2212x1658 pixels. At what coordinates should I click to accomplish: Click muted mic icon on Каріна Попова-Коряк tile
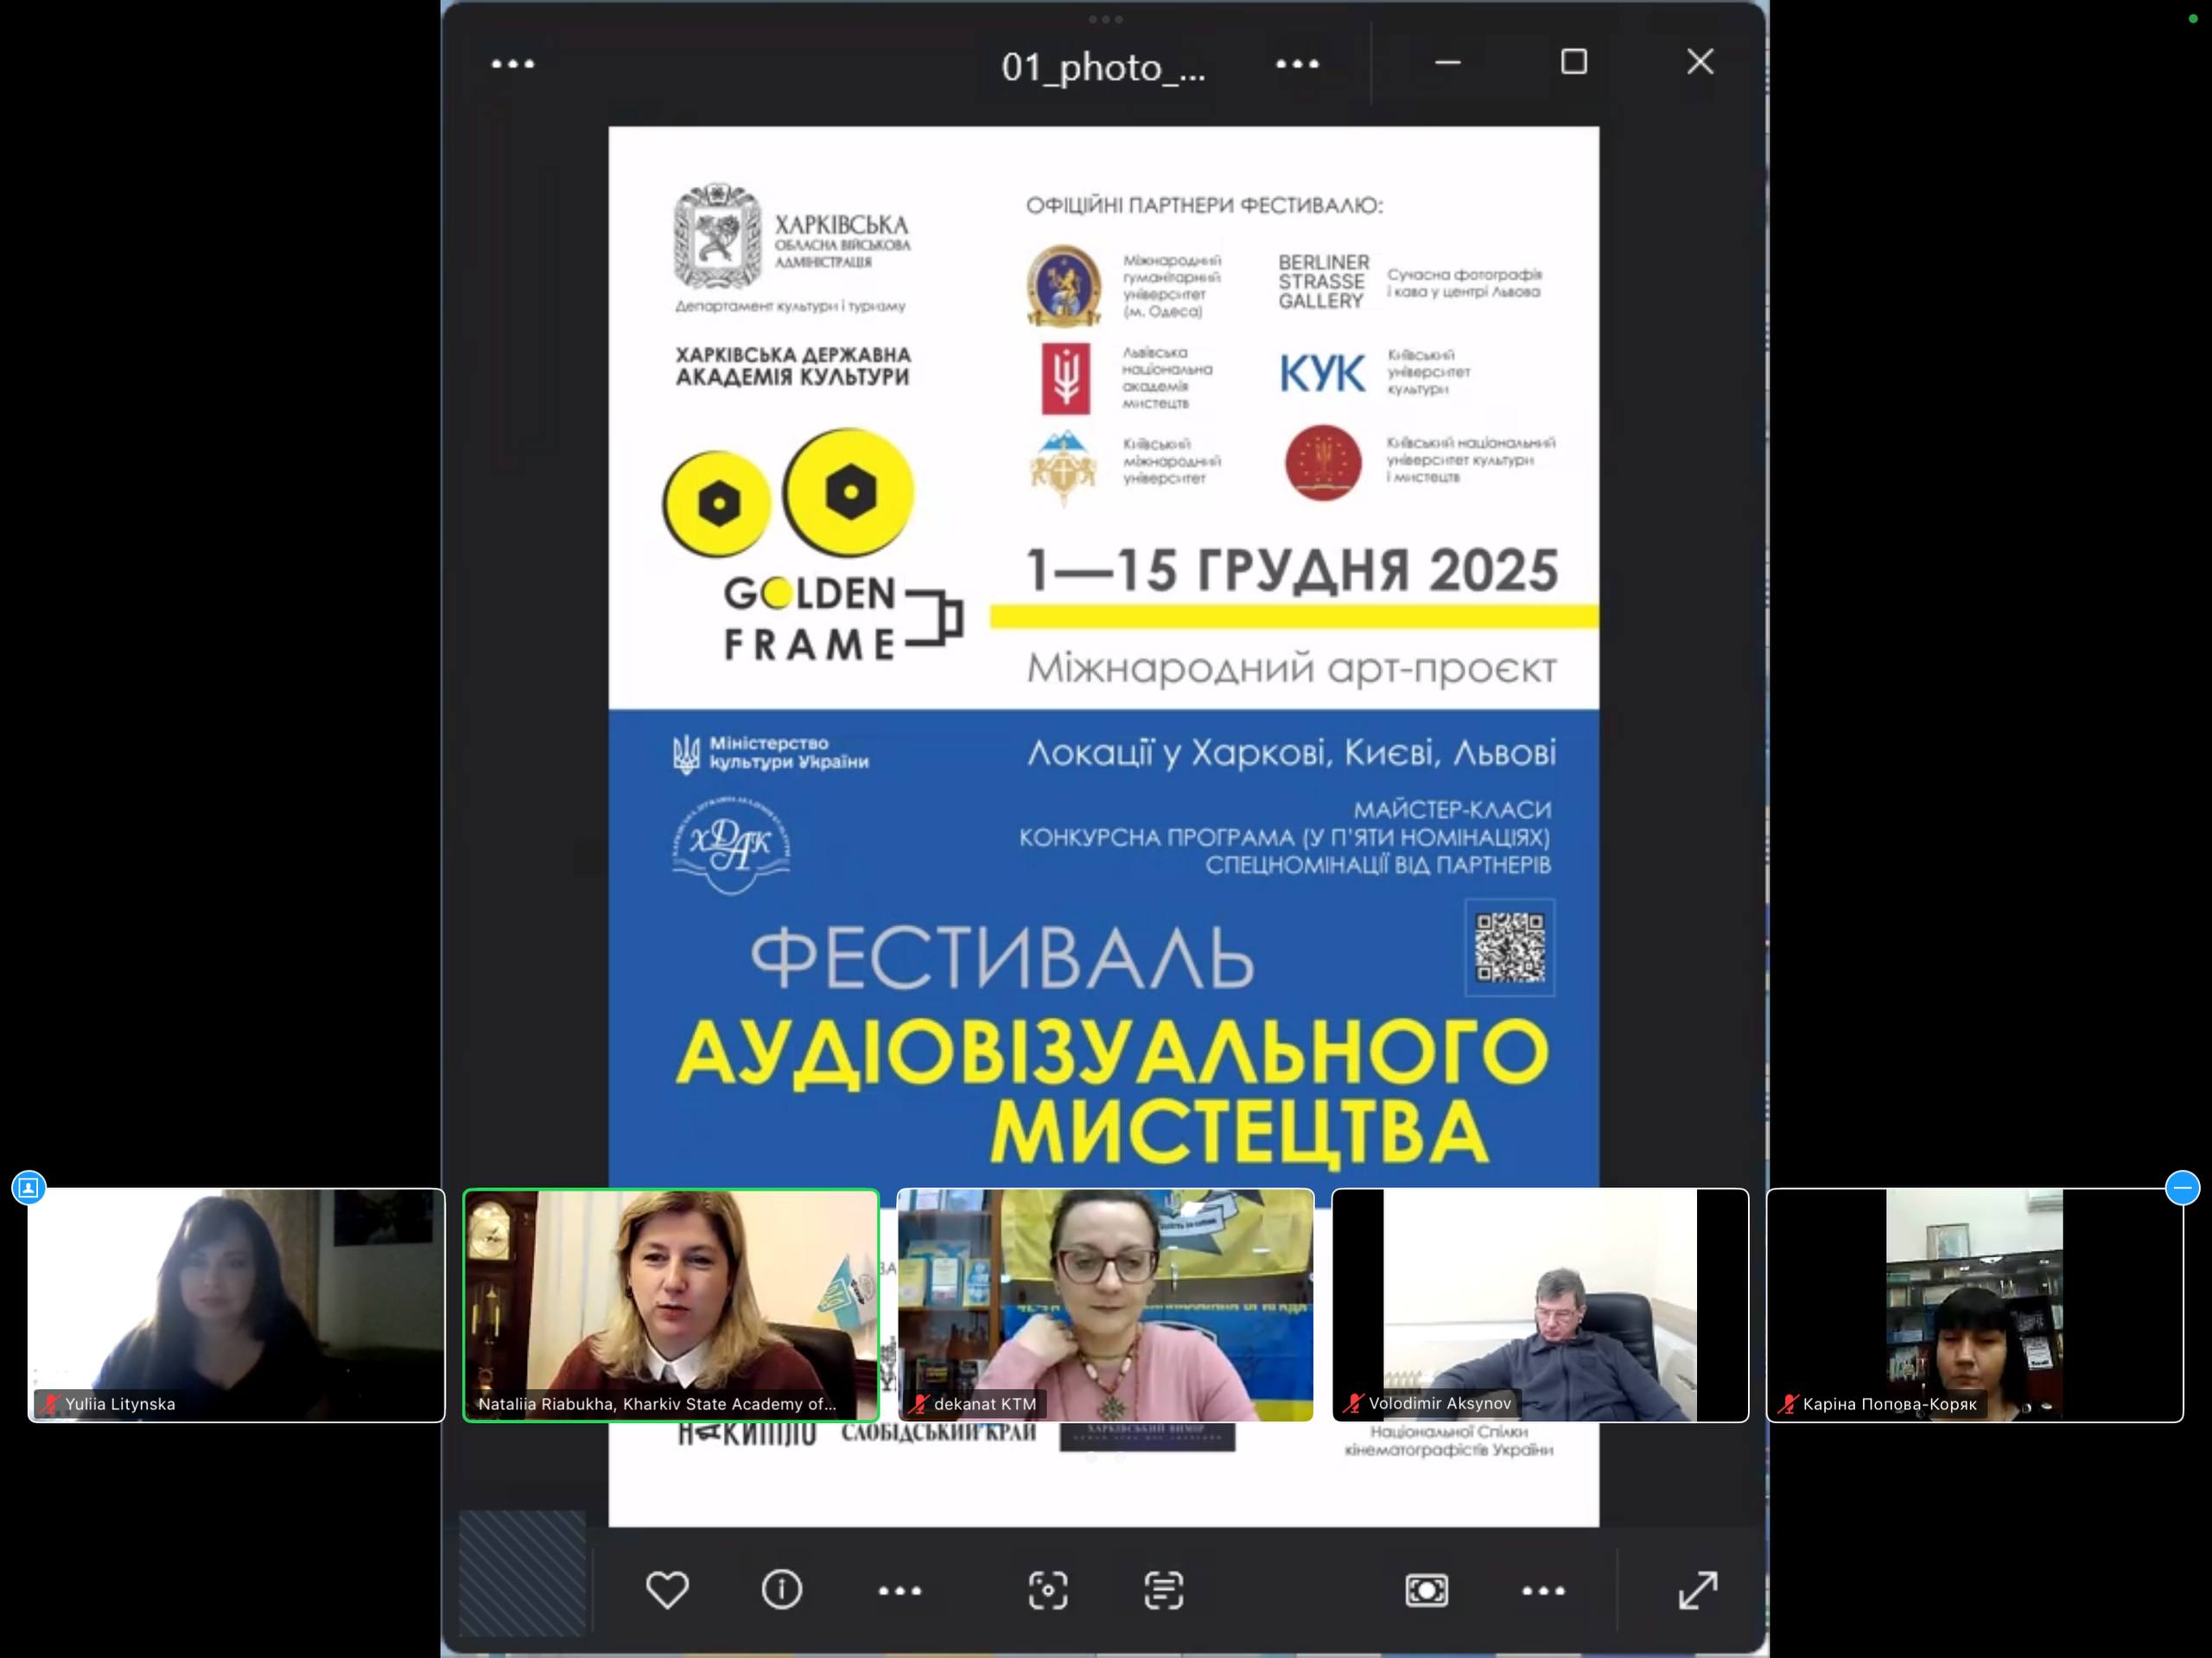point(1788,1404)
